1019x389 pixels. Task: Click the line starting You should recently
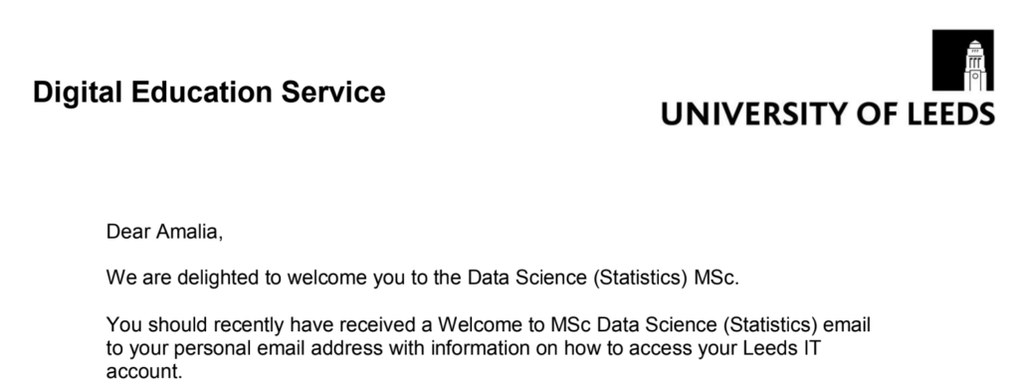coord(489,324)
